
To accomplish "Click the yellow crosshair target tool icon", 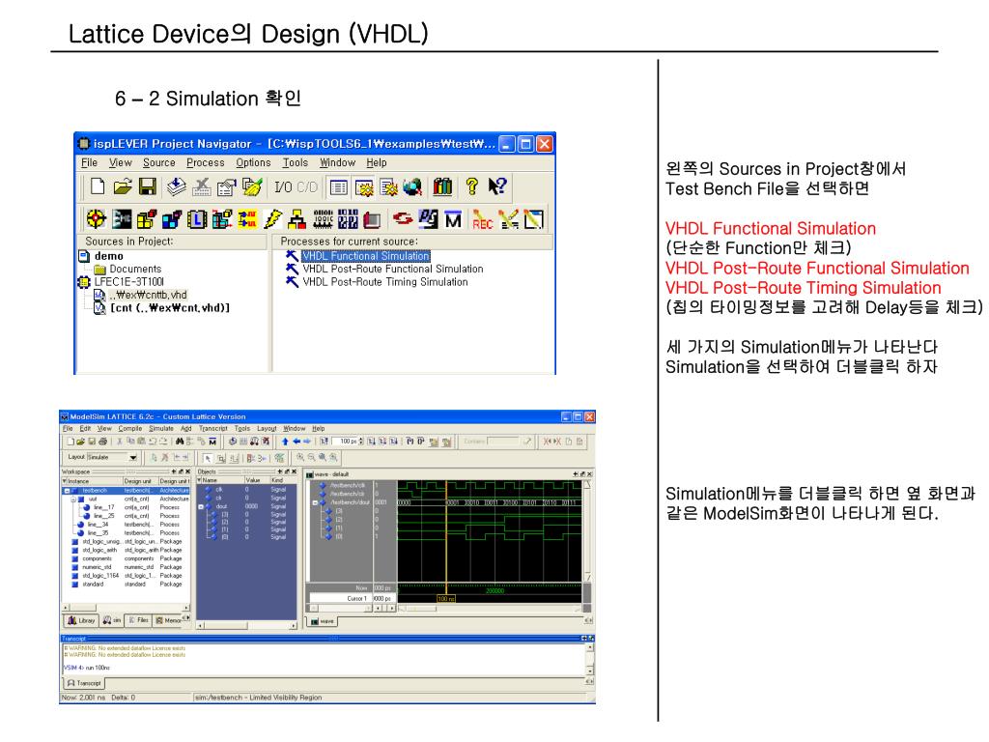I will point(96,219).
